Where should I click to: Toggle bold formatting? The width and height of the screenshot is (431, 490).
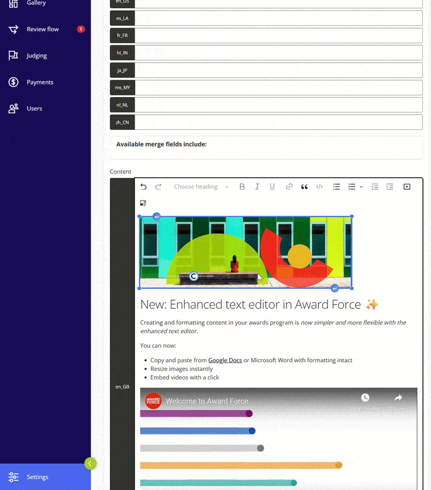[x=242, y=187]
